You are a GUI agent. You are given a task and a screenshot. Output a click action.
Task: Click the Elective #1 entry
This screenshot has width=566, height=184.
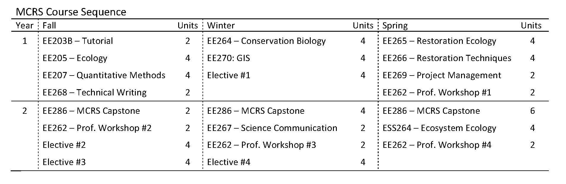pyautogui.click(x=229, y=75)
